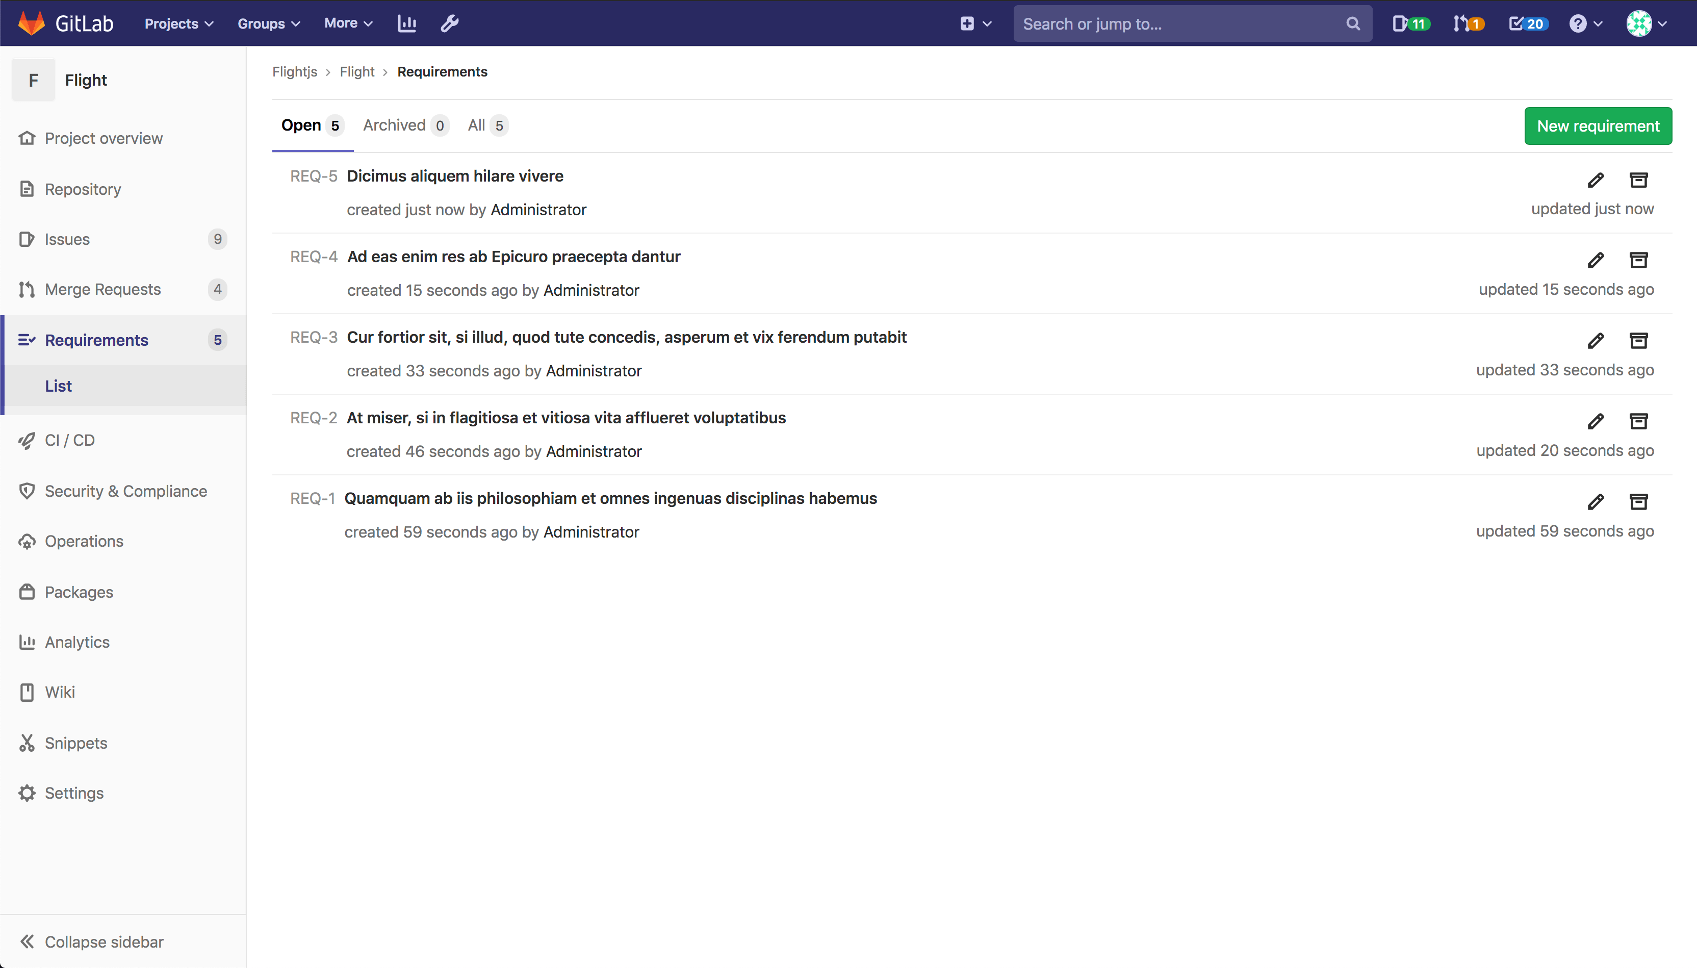Edit requirement REQ-5 with the pencil icon
Viewport: 1697px width, 968px height.
tap(1596, 180)
